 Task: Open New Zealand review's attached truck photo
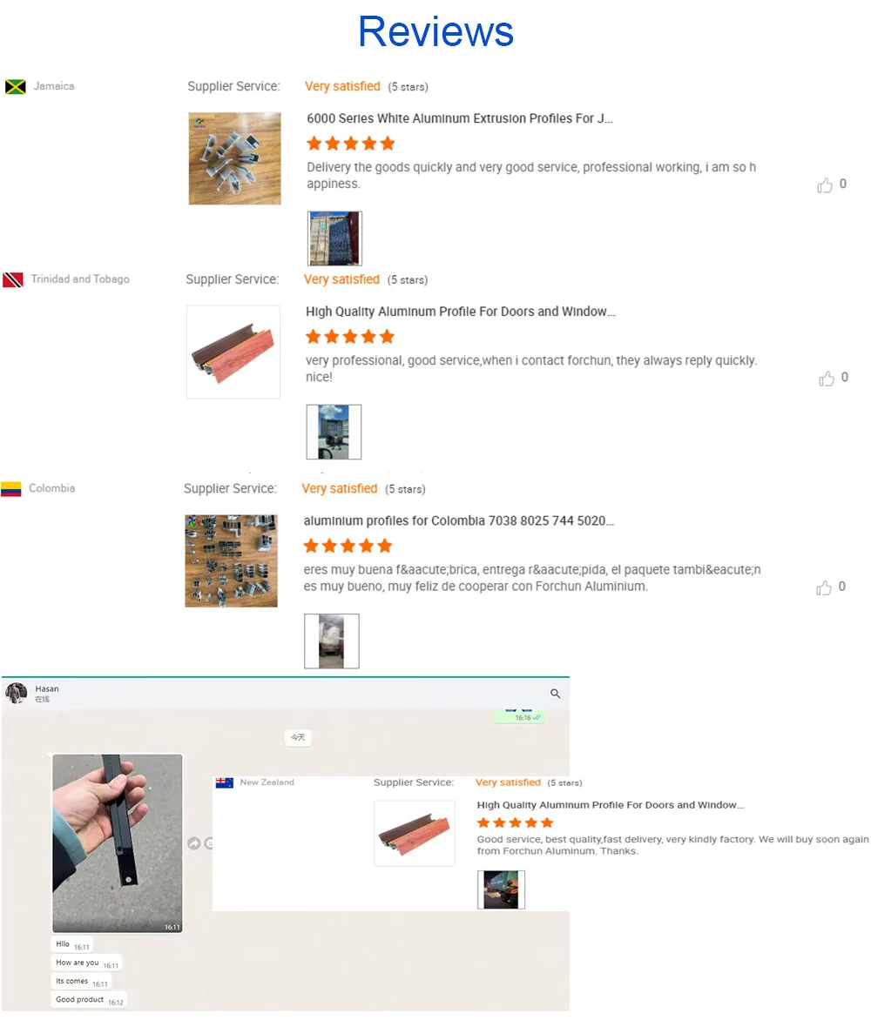click(x=501, y=889)
